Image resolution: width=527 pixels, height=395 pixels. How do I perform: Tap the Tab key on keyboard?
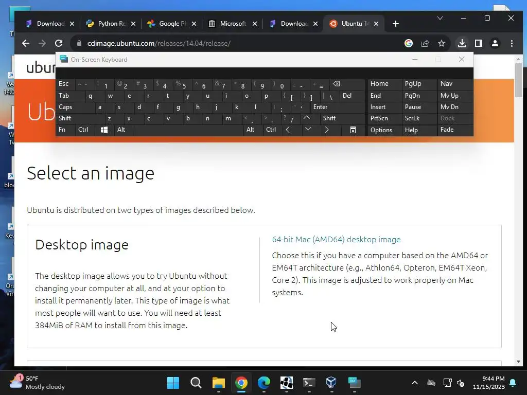70,96
